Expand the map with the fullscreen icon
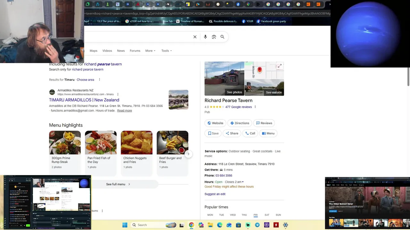The image size is (410, 230). (x=280, y=66)
